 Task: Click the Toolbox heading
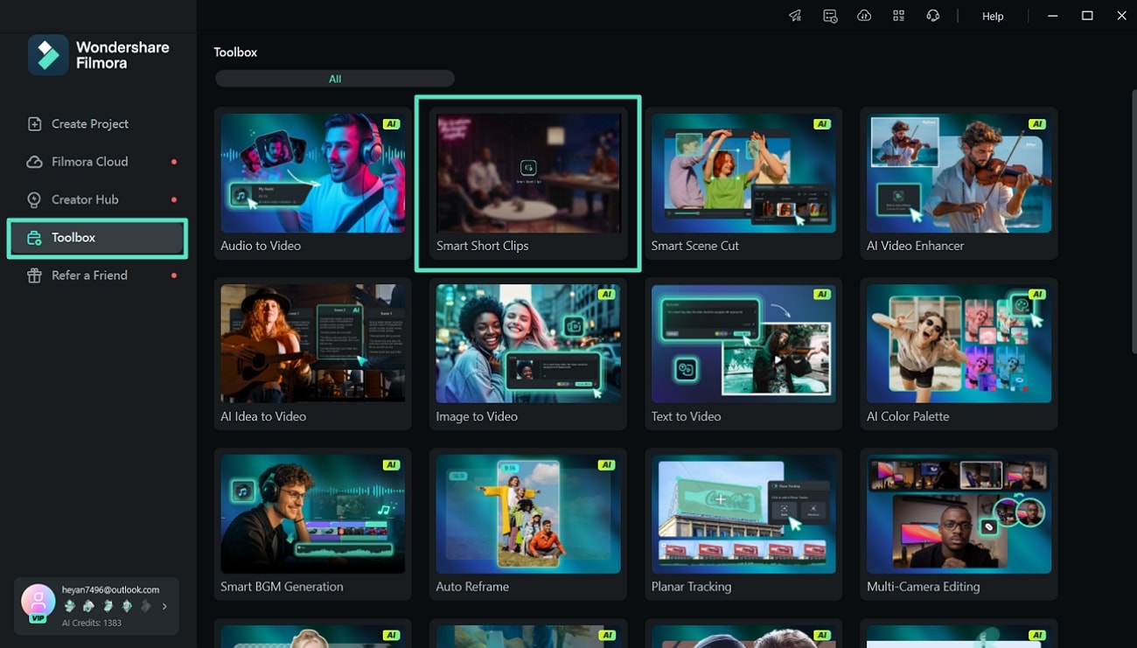coord(235,52)
